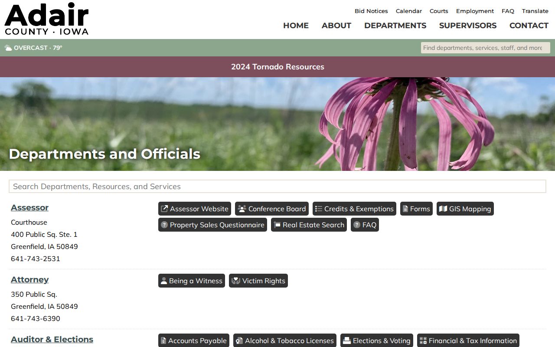Click the question-mark icon on Assessor FAQ button
The height and width of the screenshot is (347, 555).
tap(357, 225)
